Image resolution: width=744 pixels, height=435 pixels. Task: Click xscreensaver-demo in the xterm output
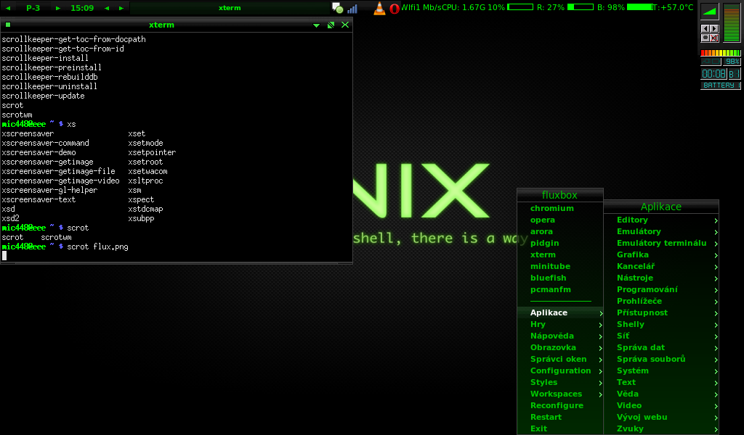39,152
